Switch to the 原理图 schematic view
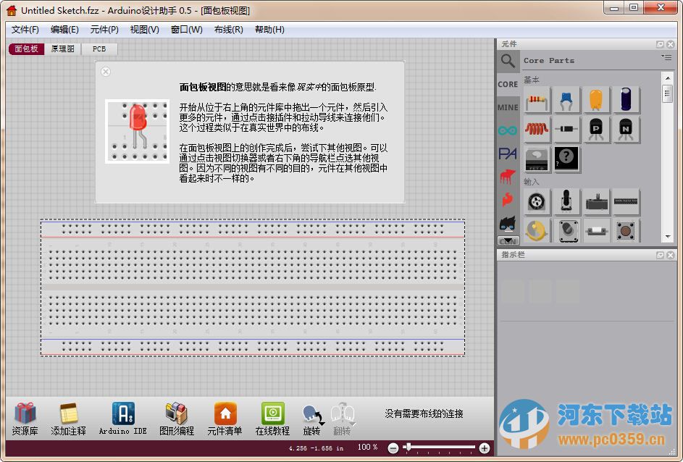 point(62,49)
